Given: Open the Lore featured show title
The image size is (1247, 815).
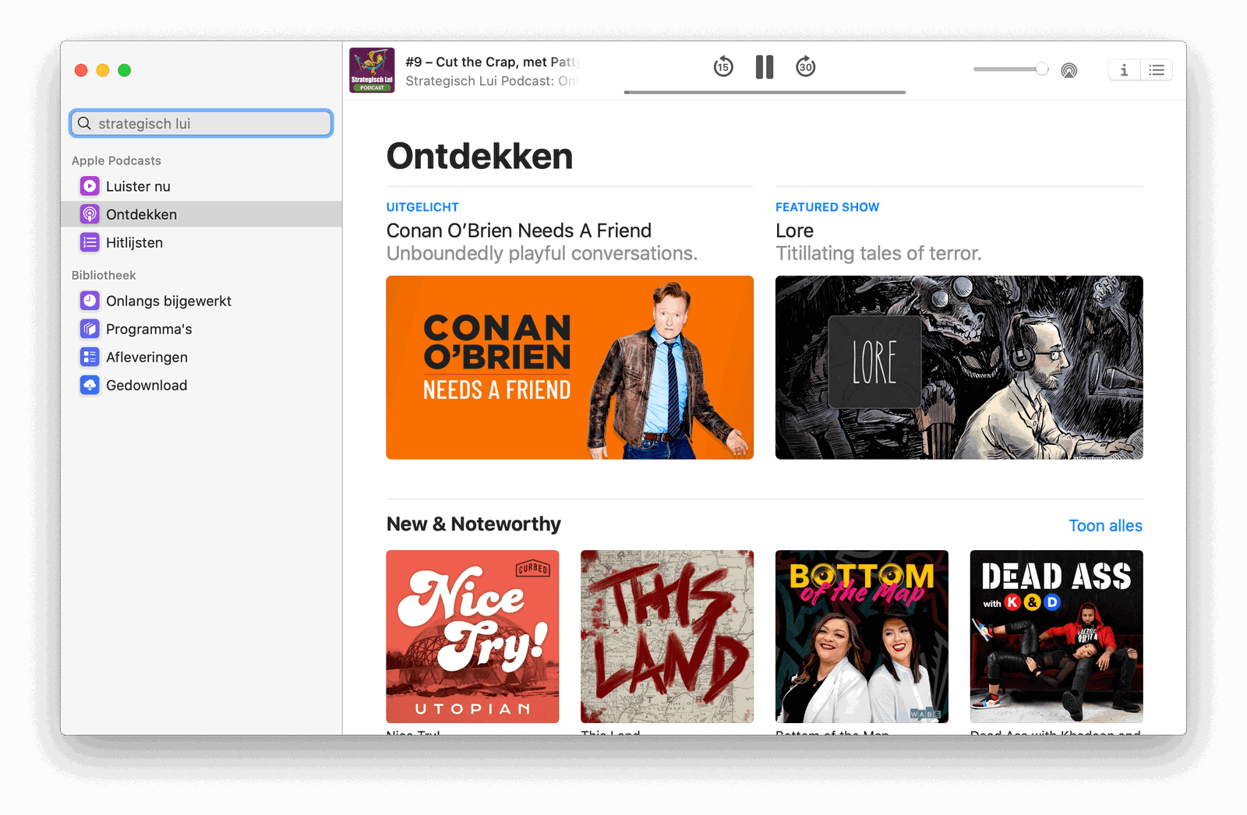Looking at the screenshot, I should click(x=794, y=231).
